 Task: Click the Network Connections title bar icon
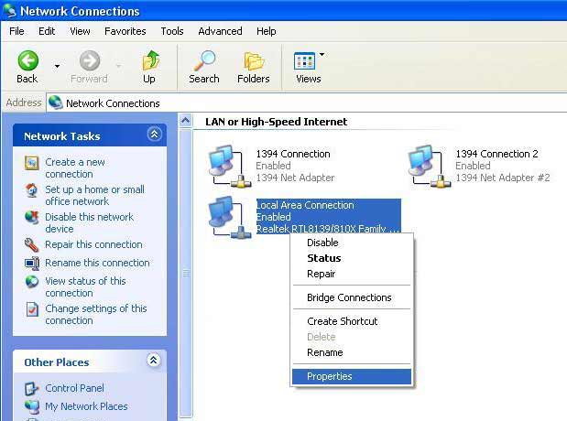click(10, 10)
